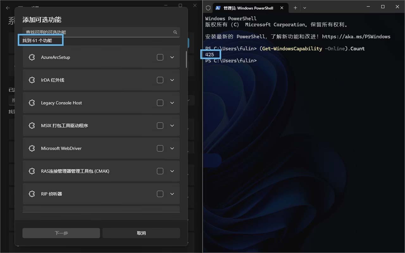
Task: Click the AzureArcSetup label
Action: coord(55,57)
